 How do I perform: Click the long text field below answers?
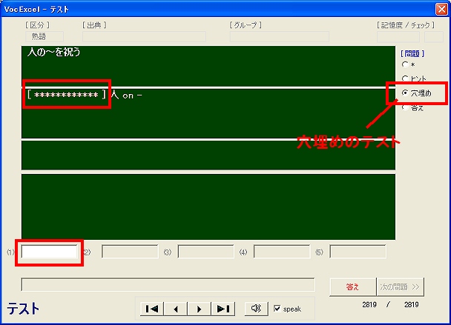pyautogui.click(x=168, y=284)
